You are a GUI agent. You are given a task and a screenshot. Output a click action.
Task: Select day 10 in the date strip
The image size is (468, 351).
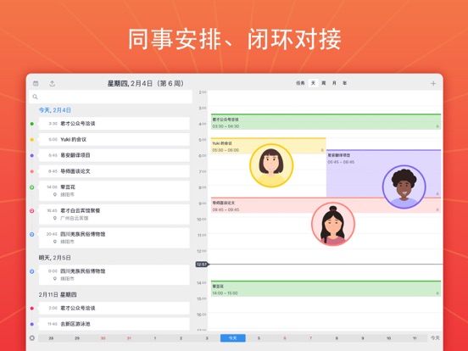tap(388, 338)
